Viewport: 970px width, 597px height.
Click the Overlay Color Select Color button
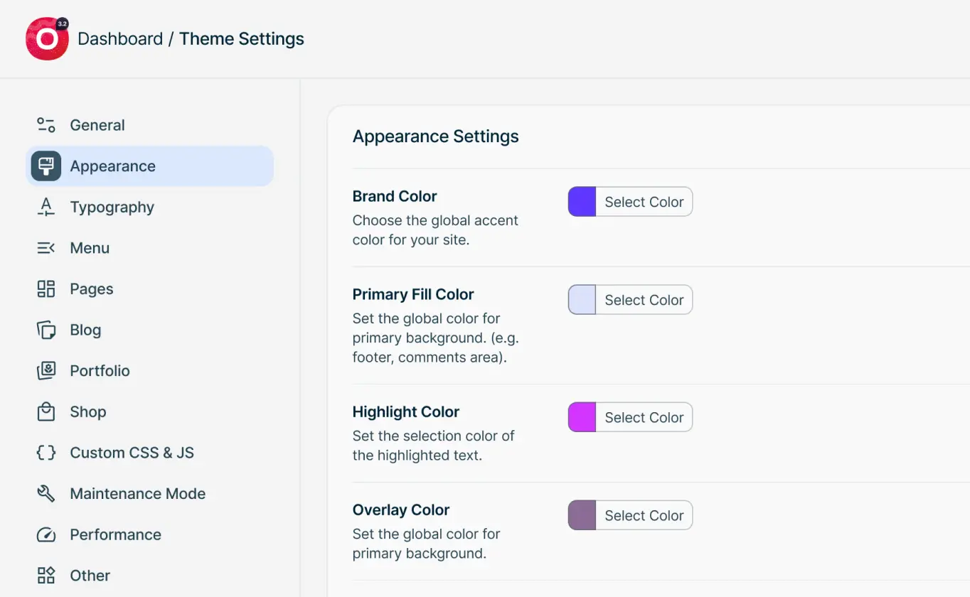click(x=643, y=515)
